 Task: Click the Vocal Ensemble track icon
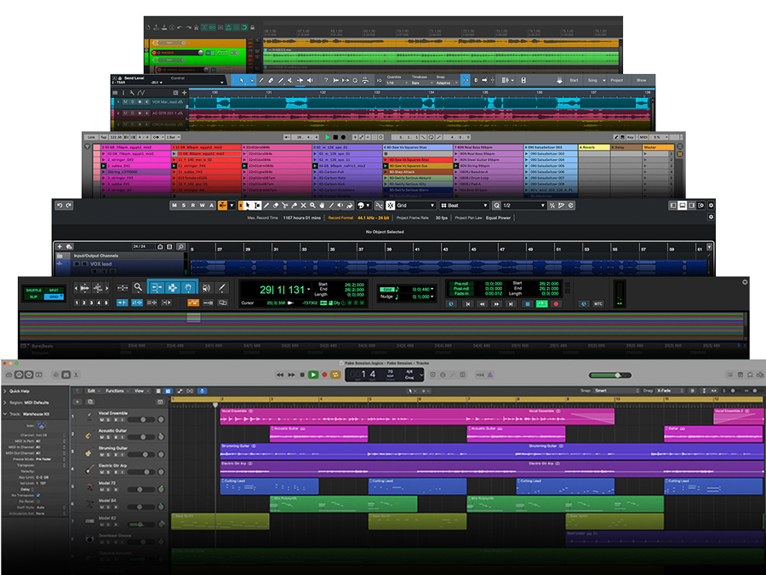pos(88,416)
